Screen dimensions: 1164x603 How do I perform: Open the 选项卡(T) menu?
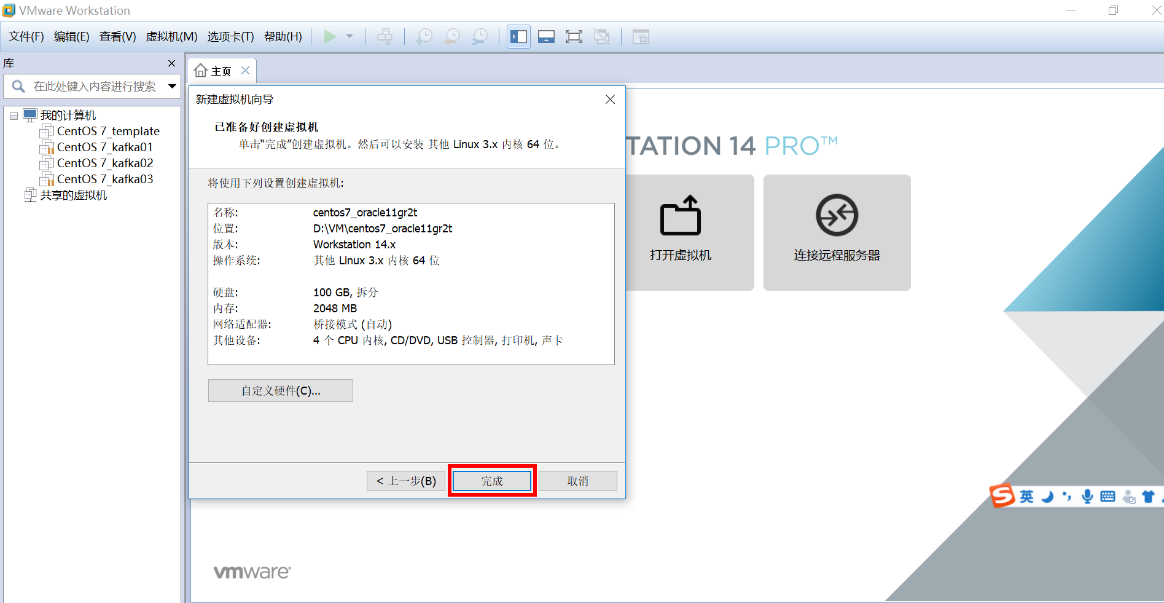230,37
